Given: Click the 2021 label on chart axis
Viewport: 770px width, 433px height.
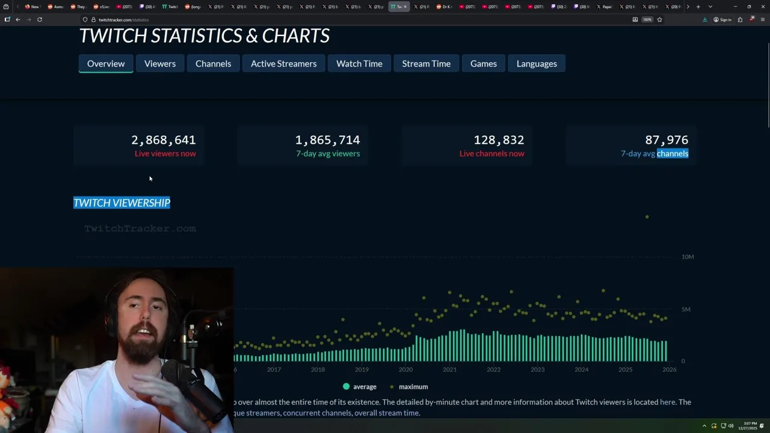Looking at the screenshot, I should click(449, 369).
